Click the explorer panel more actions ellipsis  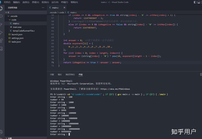[43, 8]
